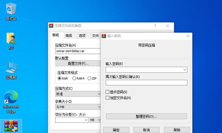Open the XU user folder icon
The height and width of the screenshot is (133, 222).
(11, 41)
